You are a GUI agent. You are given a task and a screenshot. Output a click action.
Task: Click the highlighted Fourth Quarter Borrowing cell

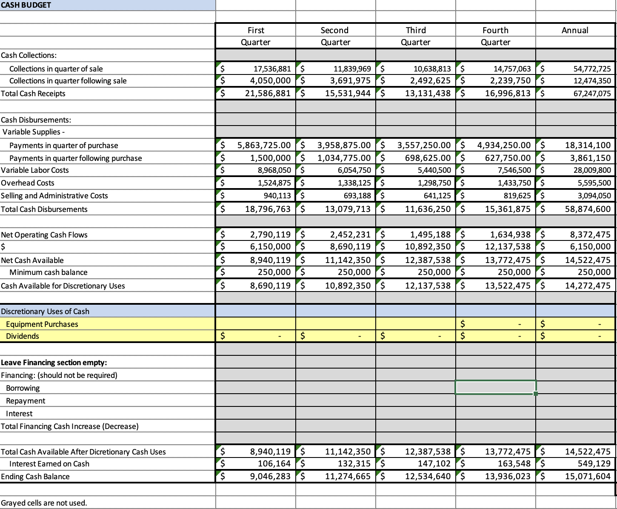coord(496,388)
